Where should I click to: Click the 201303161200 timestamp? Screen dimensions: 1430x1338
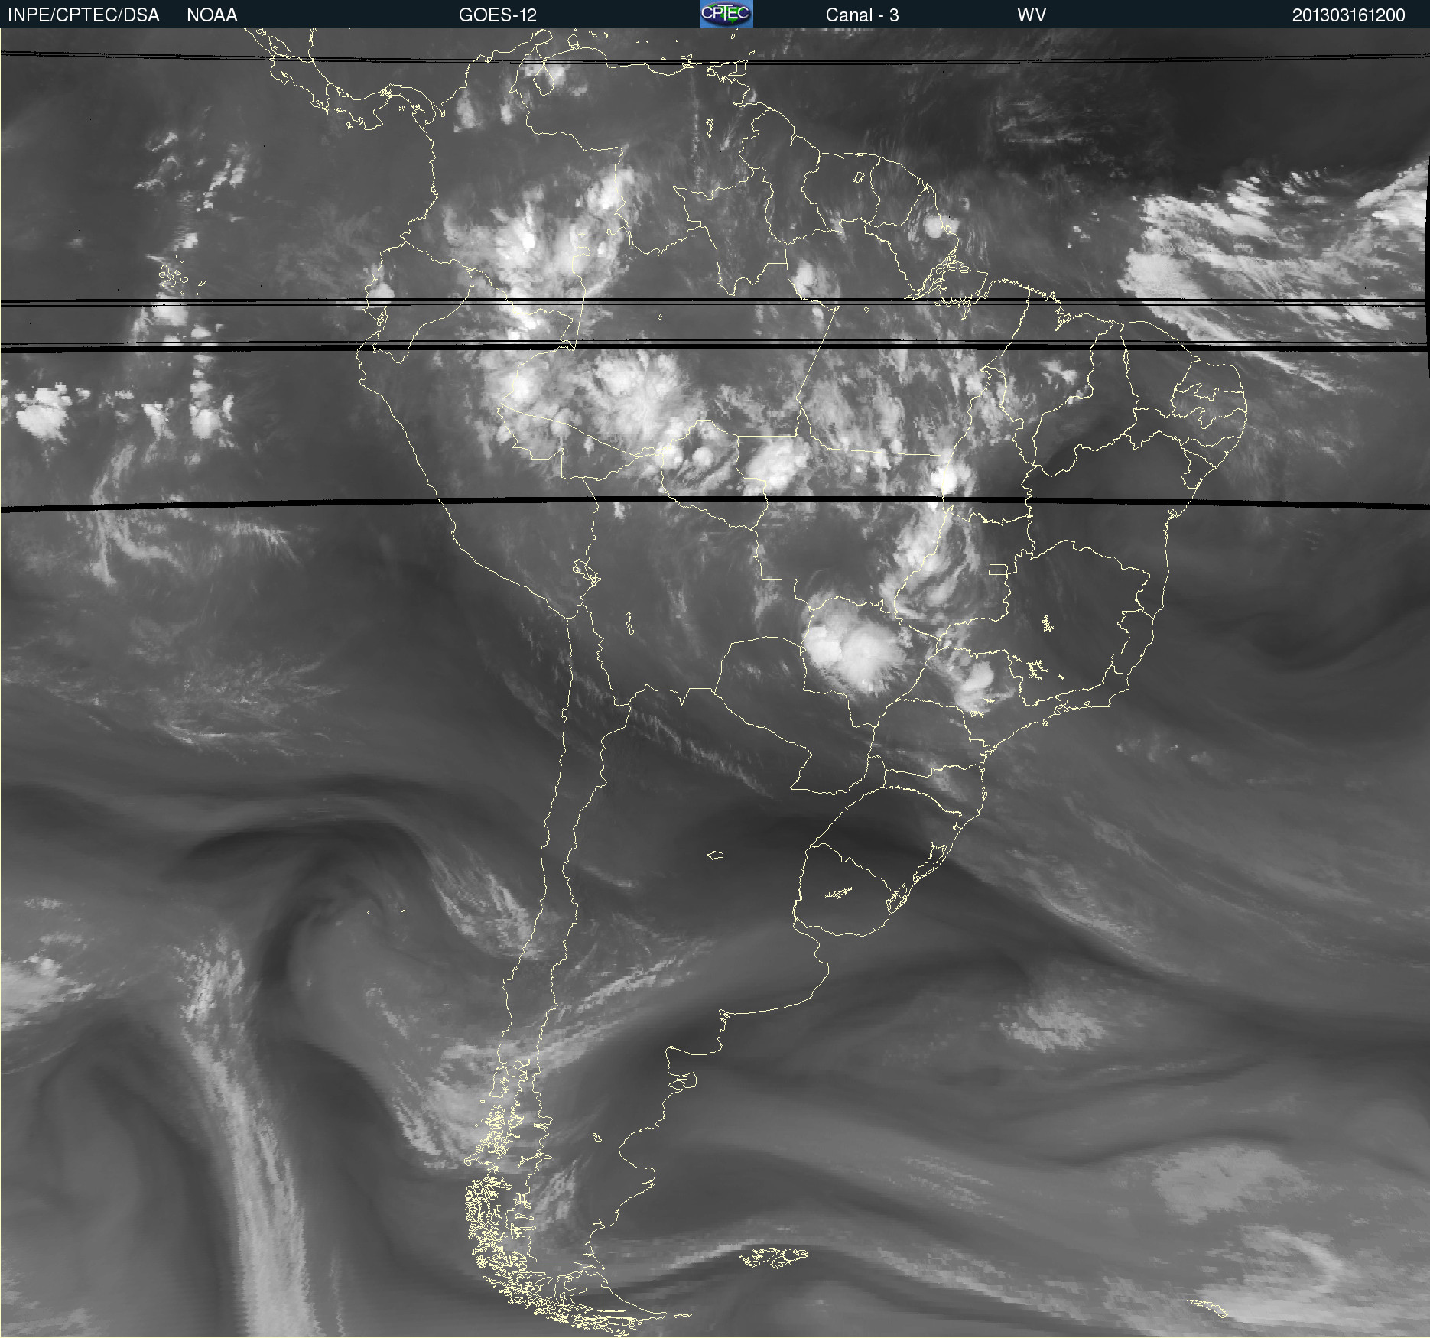coord(1349,15)
